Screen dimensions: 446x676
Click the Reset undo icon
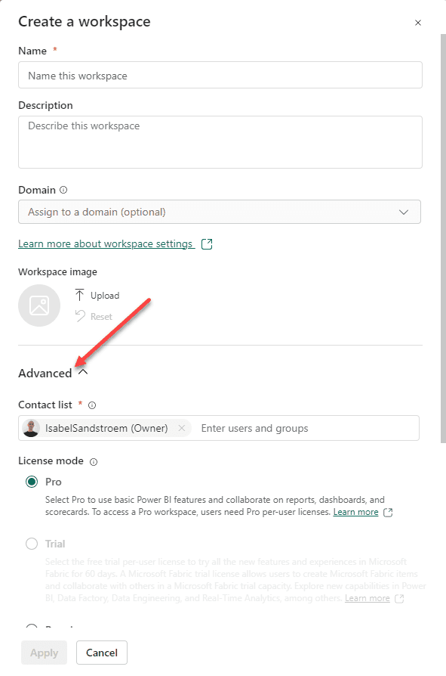pos(80,316)
